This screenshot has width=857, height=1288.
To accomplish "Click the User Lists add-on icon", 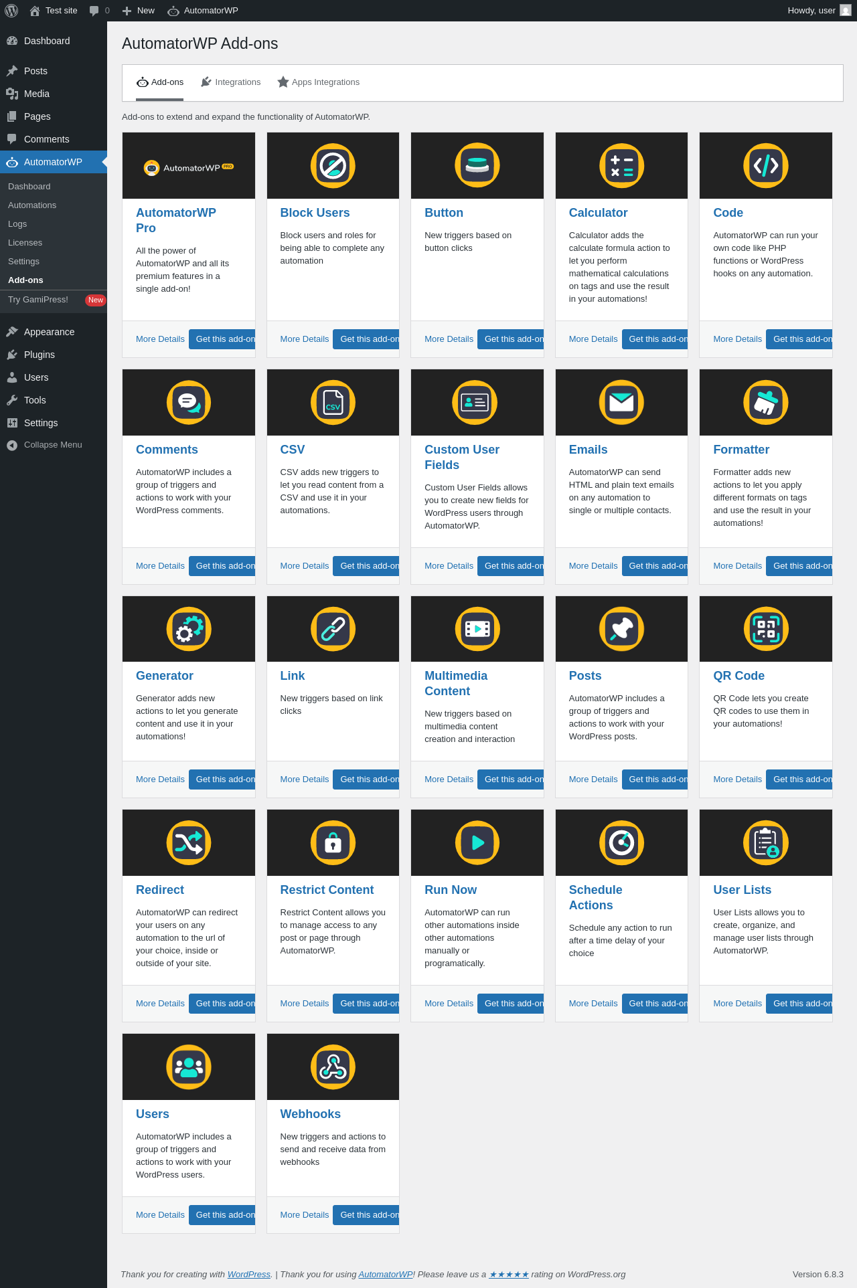I will (x=766, y=842).
